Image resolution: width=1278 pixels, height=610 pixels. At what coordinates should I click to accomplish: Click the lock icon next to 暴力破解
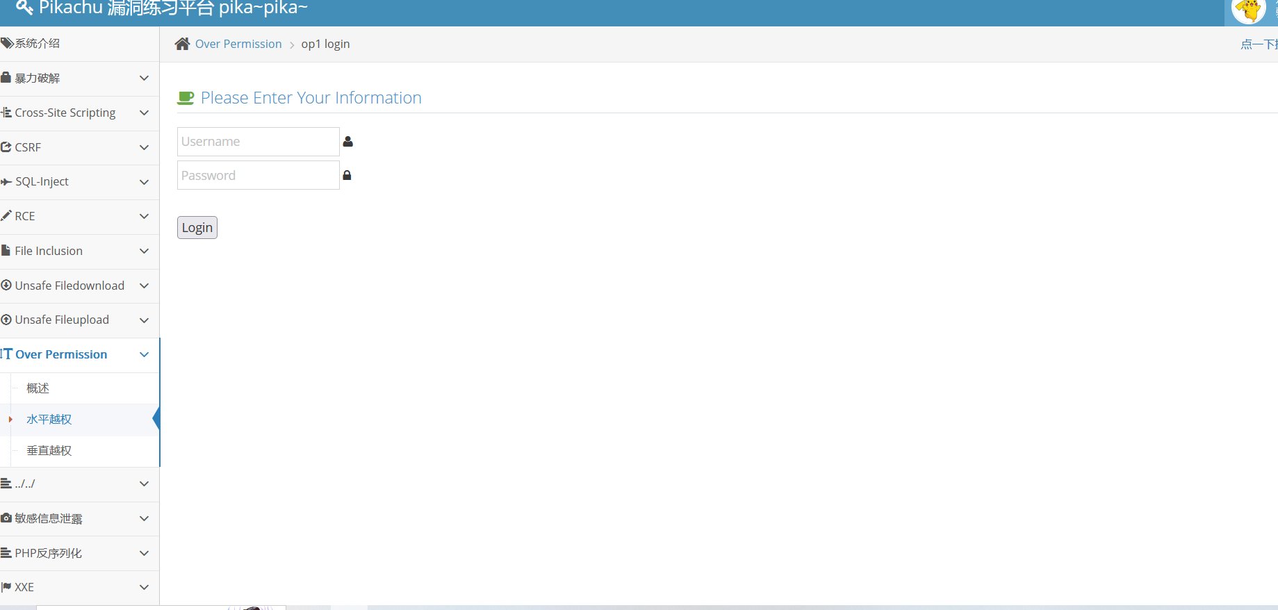6,77
